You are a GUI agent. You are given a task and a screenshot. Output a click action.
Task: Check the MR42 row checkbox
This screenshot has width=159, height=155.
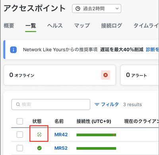pyautogui.click(x=20, y=135)
